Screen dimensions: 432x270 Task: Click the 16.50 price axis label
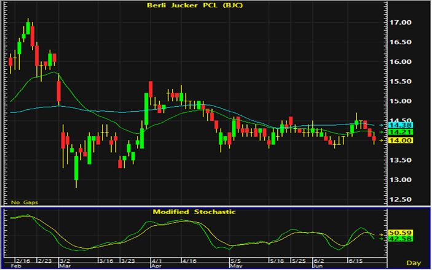pos(400,42)
